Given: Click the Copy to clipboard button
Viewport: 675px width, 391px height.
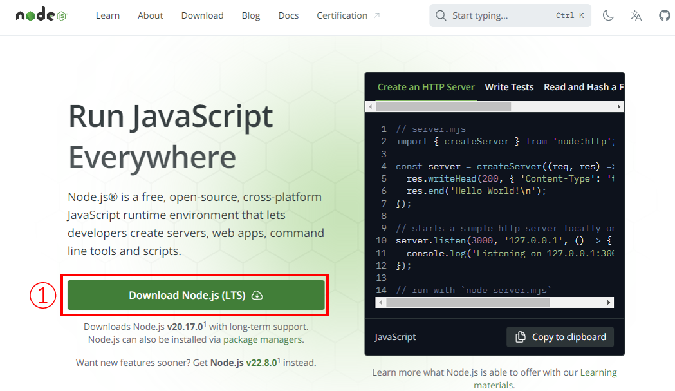Looking at the screenshot, I should (x=560, y=337).
